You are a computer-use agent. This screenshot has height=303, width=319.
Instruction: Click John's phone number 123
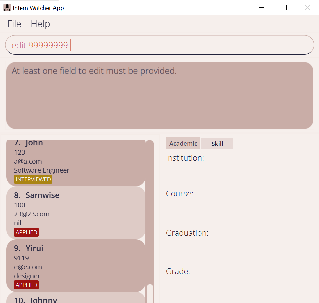click(x=19, y=152)
